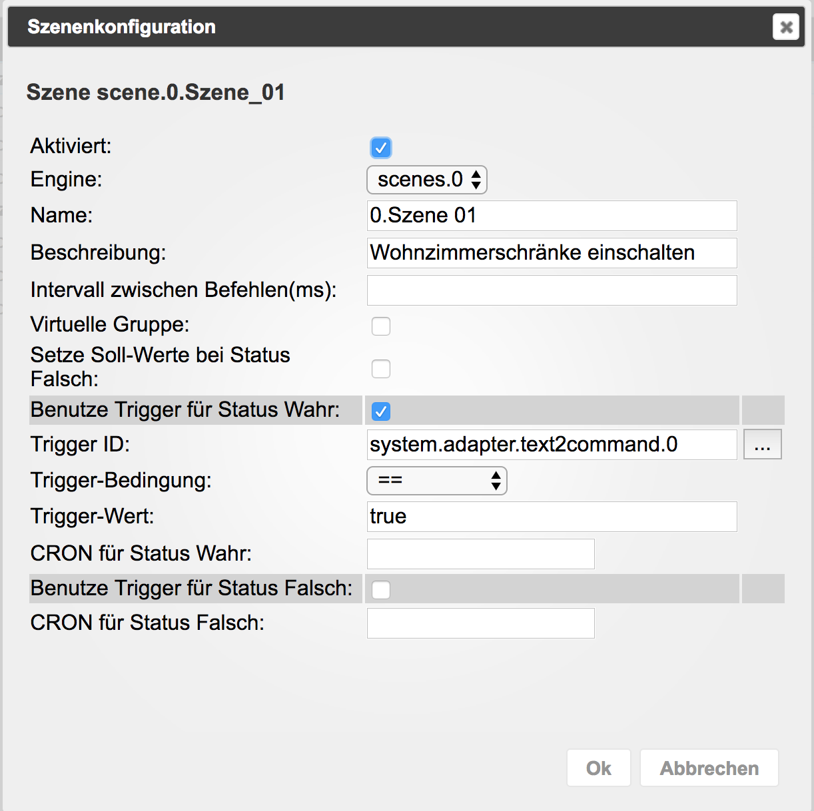Click the Trigger-Wert field containing true
814x811 pixels.
point(552,517)
